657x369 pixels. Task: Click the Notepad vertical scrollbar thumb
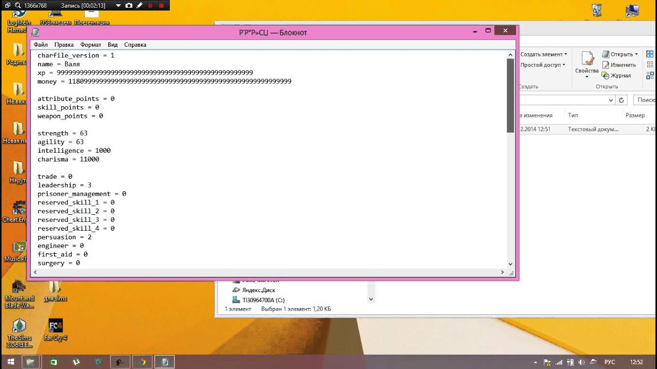(x=510, y=96)
